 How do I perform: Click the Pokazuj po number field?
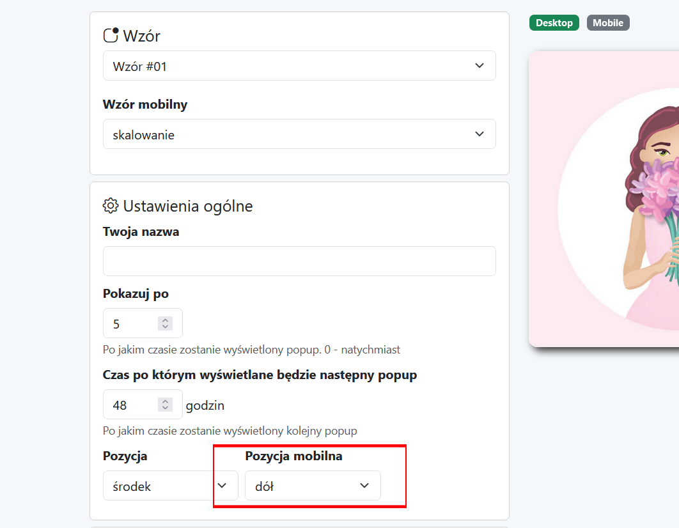143,323
